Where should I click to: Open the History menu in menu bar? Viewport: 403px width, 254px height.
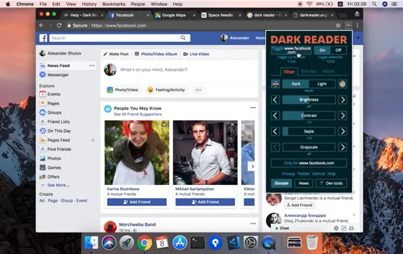click(89, 4)
